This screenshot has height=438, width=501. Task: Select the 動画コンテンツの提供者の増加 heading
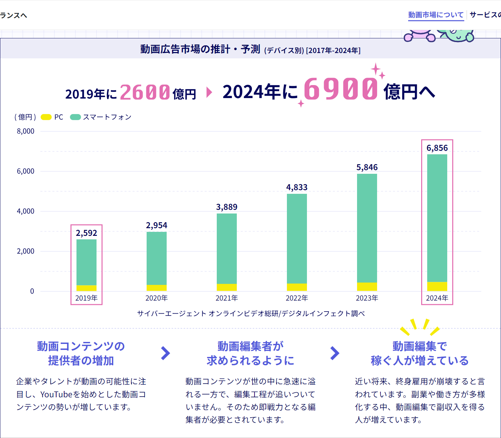click(x=81, y=353)
